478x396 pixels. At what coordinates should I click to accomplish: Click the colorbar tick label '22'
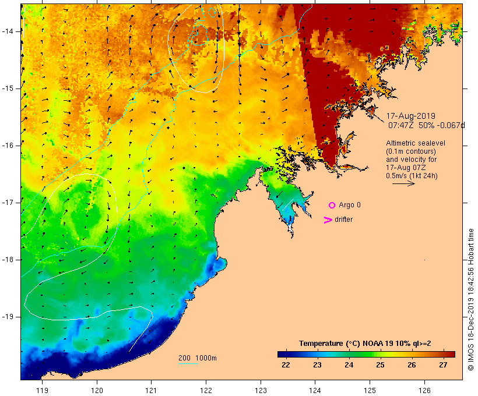coord(286,365)
